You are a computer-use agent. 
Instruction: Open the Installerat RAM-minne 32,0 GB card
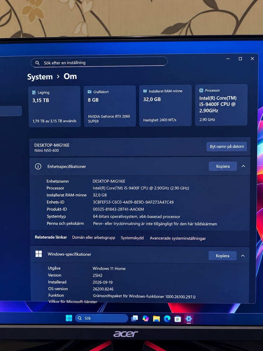click(165, 106)
